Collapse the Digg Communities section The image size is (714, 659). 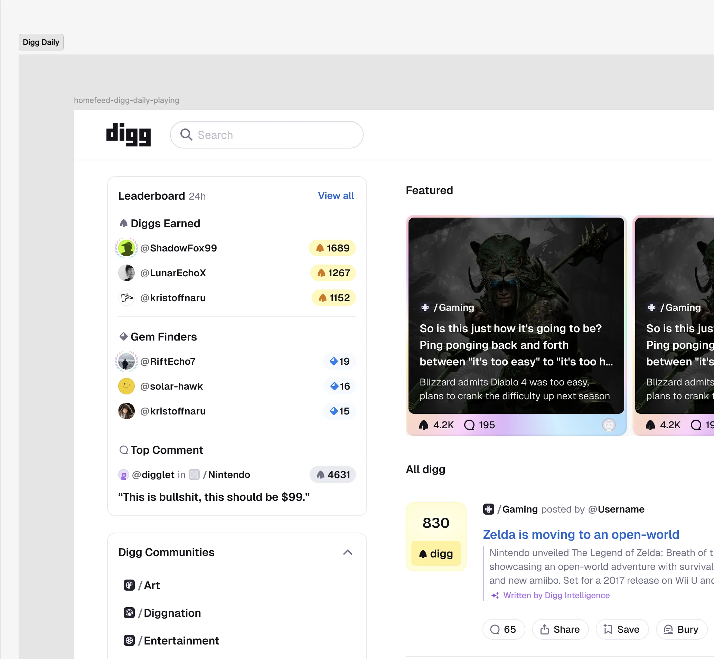point(348,552)
